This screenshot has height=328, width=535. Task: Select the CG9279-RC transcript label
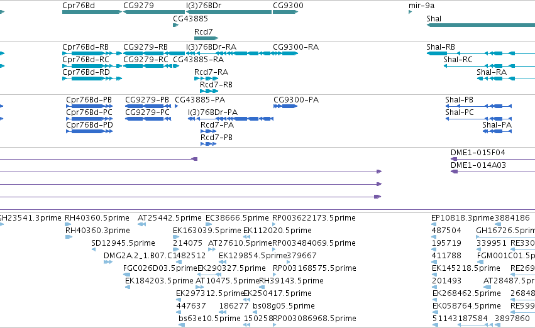pos(146,60)
